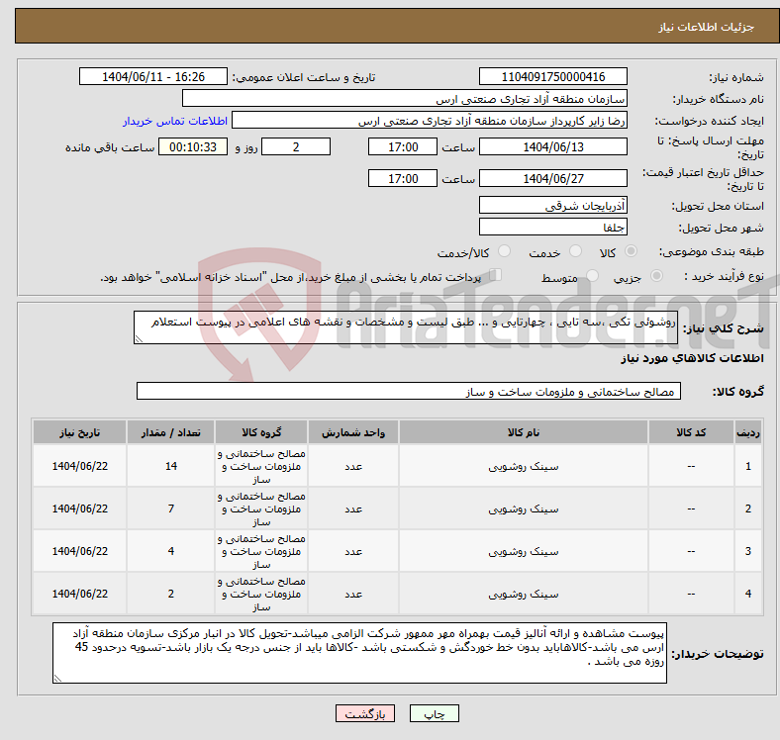Click the تاریخ نیاز column header

[x=79, y=432]
